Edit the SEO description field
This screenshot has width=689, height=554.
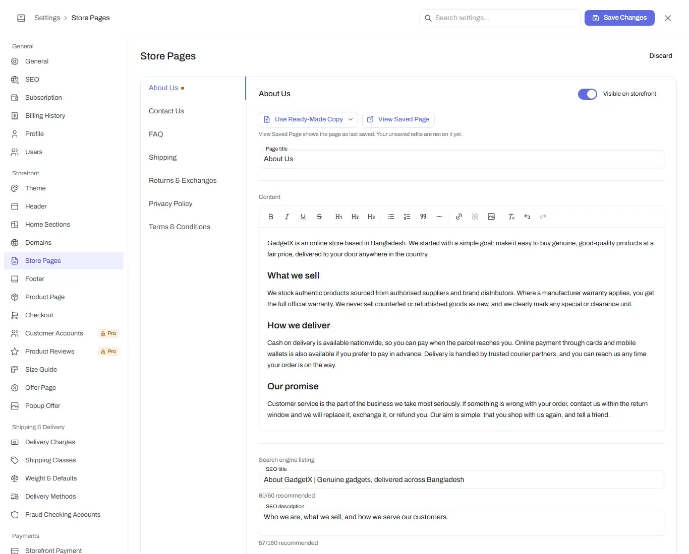point(461,522)
